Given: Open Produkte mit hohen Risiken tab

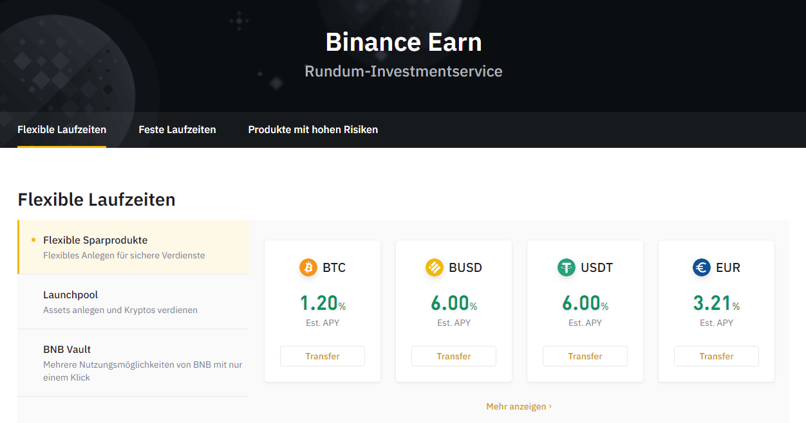Looking at the screenshot, I should [x=313, y=129].
